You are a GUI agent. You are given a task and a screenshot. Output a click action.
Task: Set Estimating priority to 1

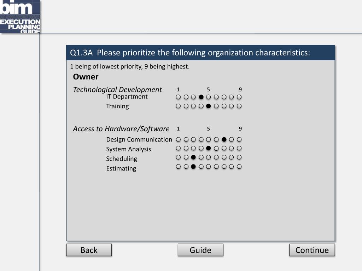pyautogui.click(x=178, y=167)
